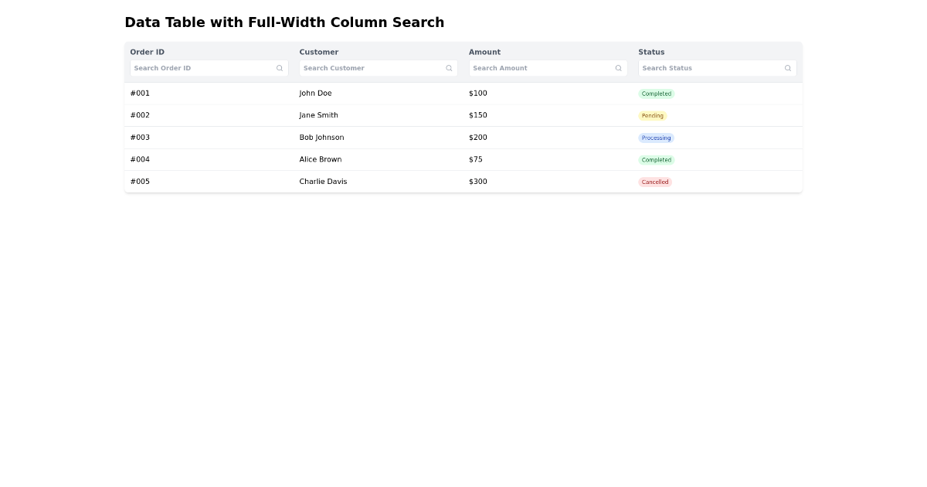The image size is (927, 487).
Task: Select the Pending badge on order #002
Action: coord(652,115)
